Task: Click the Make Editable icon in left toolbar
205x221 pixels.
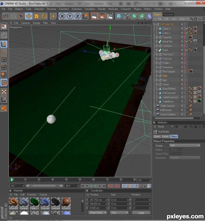Action: click(4, 35)
